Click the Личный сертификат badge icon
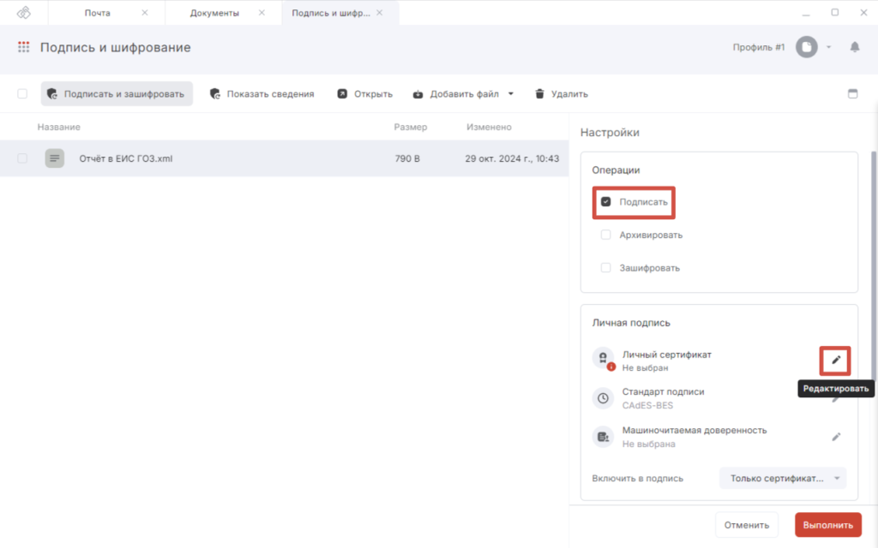The image size is (878, 548). click(x=604, y=359)
